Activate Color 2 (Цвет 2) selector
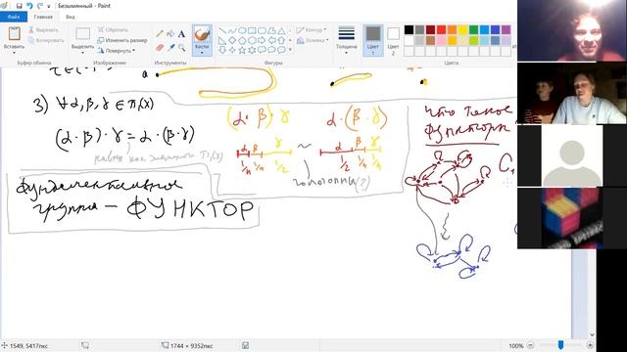 [393, 40]
